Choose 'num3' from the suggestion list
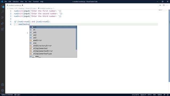Screen dimensions: 170x96 click(x=53, y=38)
